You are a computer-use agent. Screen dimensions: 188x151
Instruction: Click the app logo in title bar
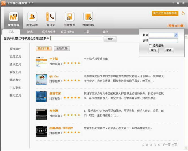click(x=3, y=3)
